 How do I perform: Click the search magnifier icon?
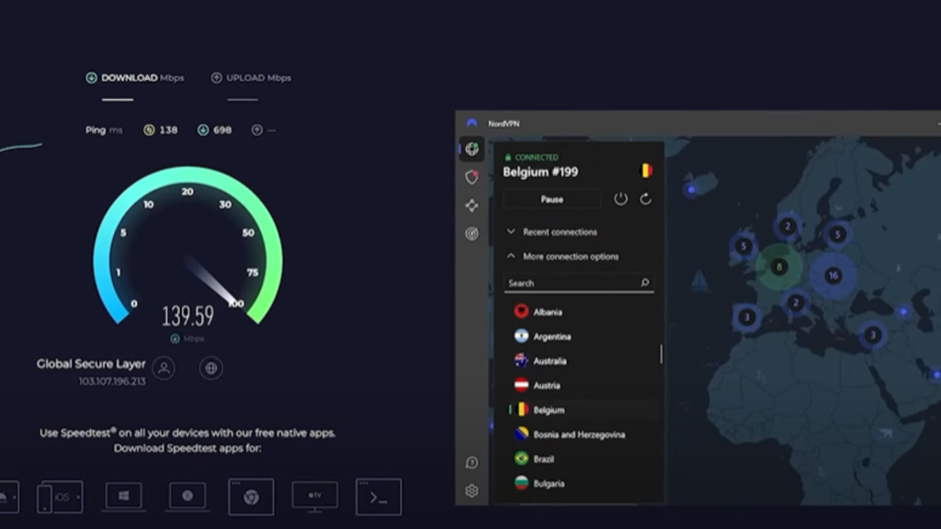644,283
